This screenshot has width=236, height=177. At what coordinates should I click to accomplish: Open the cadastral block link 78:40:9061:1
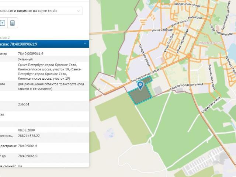coord(28,146)
